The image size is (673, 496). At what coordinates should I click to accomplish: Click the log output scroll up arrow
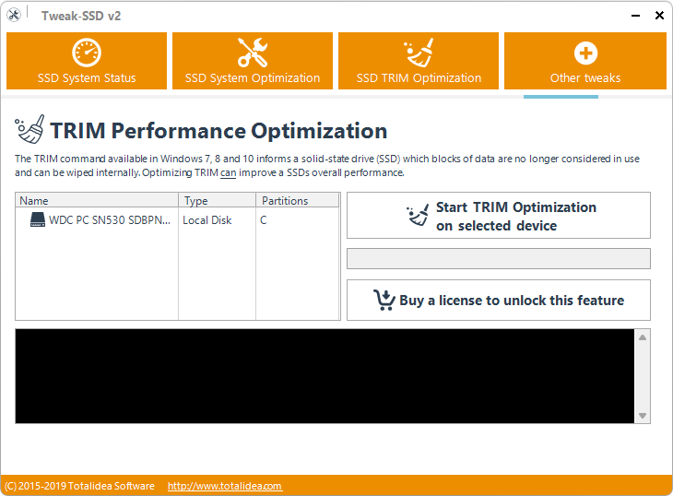click(643, 337)
